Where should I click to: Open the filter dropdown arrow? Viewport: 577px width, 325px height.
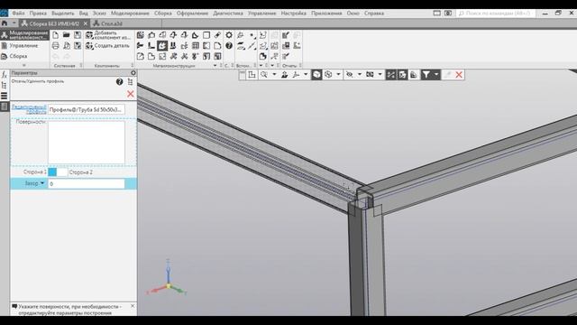tap(436, 75)
